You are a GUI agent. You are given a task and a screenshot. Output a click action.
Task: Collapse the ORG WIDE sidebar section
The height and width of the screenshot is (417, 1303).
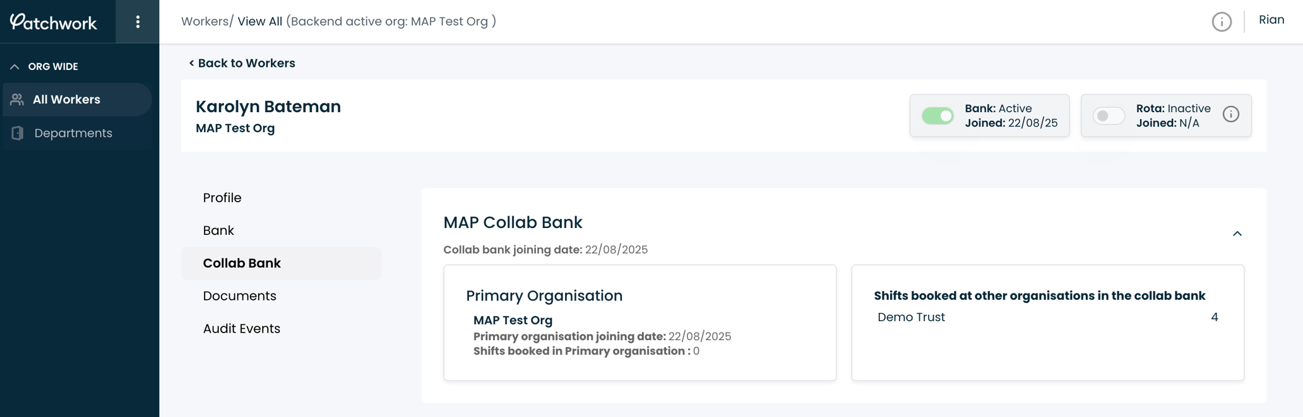tap(14, 66)
